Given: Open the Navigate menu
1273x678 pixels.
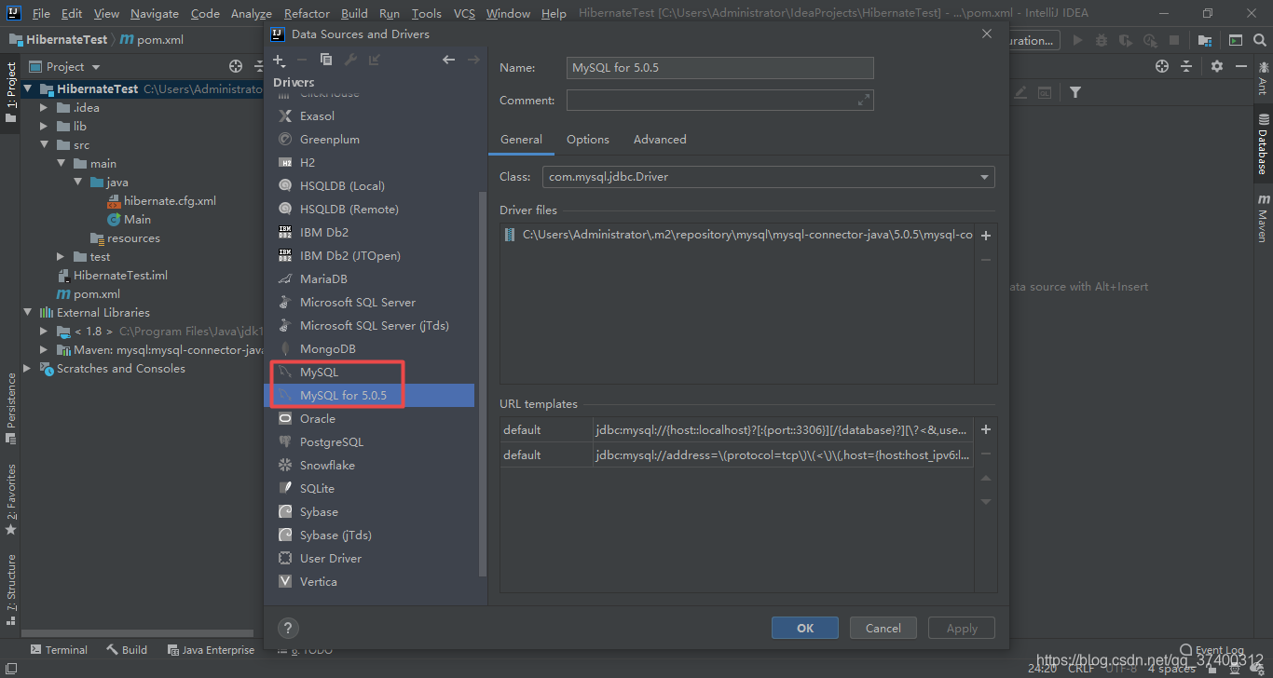Looking at the screenshot, I should click(155, 14).
